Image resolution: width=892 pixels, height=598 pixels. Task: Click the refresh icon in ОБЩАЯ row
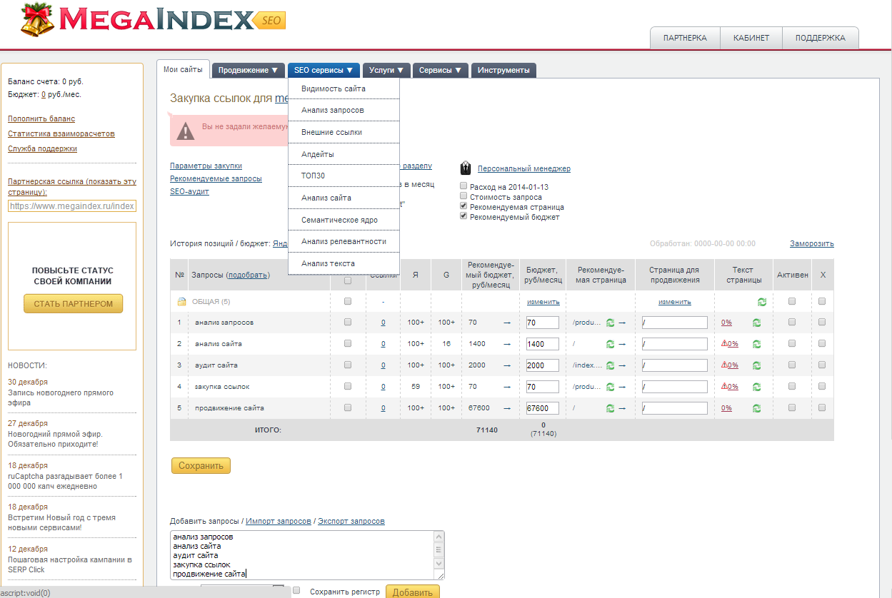762,302
